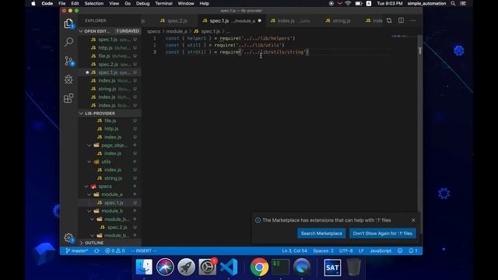Open the JavaScript language mode selector
This screenshot has width=498, height=280.
pos(381,250)
